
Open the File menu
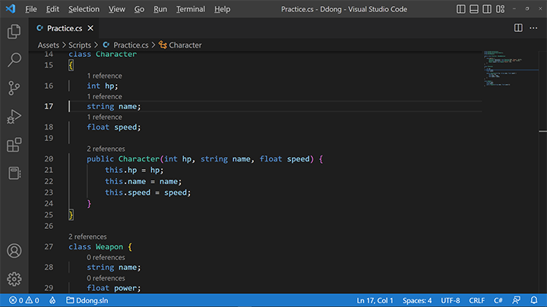[30, 9]
